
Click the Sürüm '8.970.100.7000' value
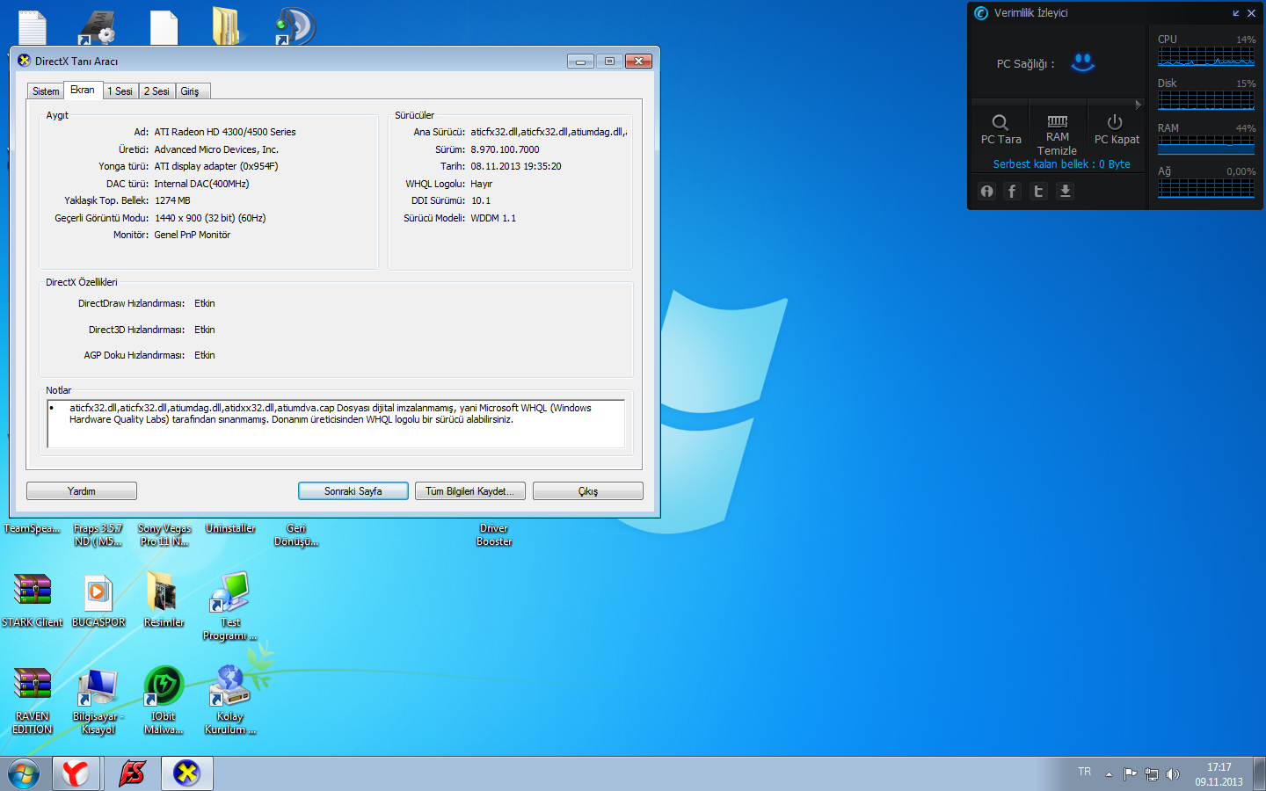click(505, 149)
